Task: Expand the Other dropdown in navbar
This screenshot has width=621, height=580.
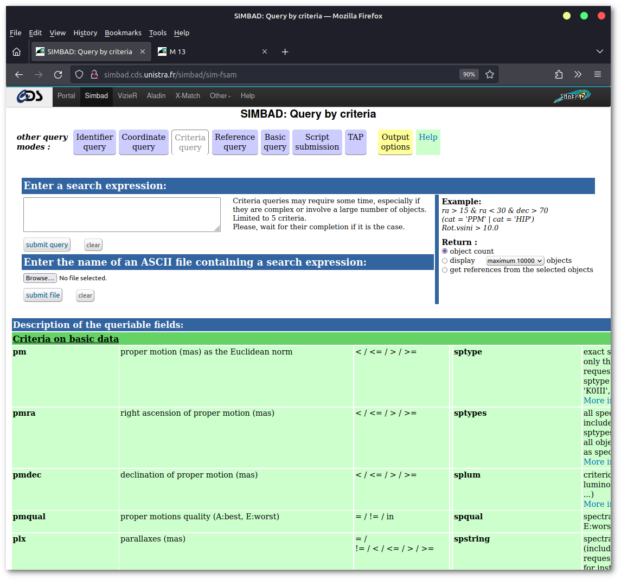Action: coord(220,96)
